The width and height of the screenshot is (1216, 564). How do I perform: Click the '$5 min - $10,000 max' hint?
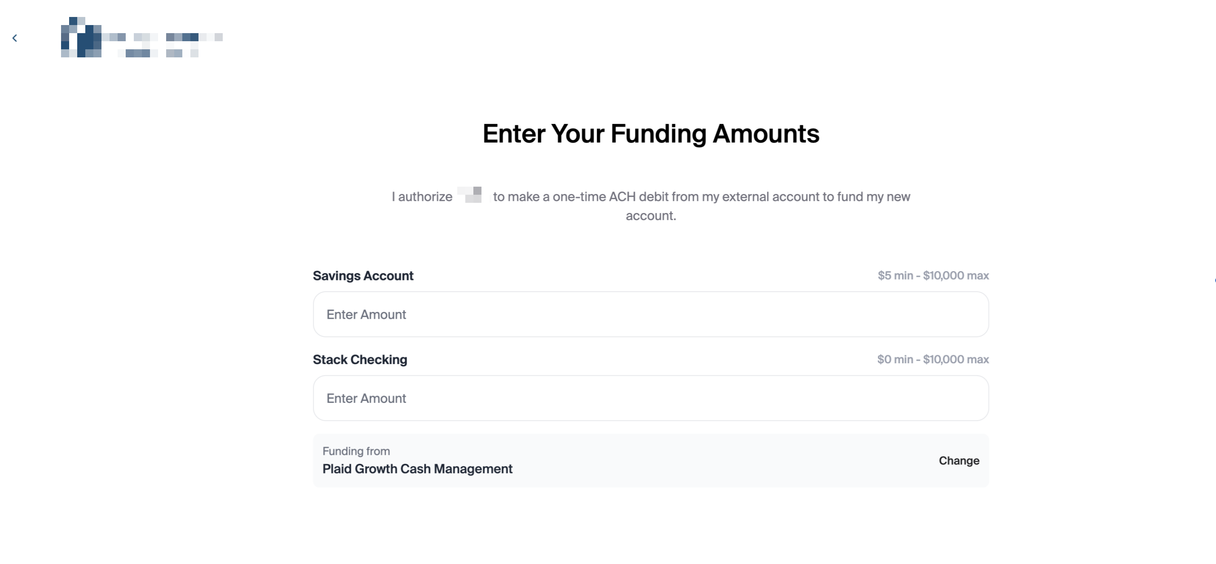[933, 276]
